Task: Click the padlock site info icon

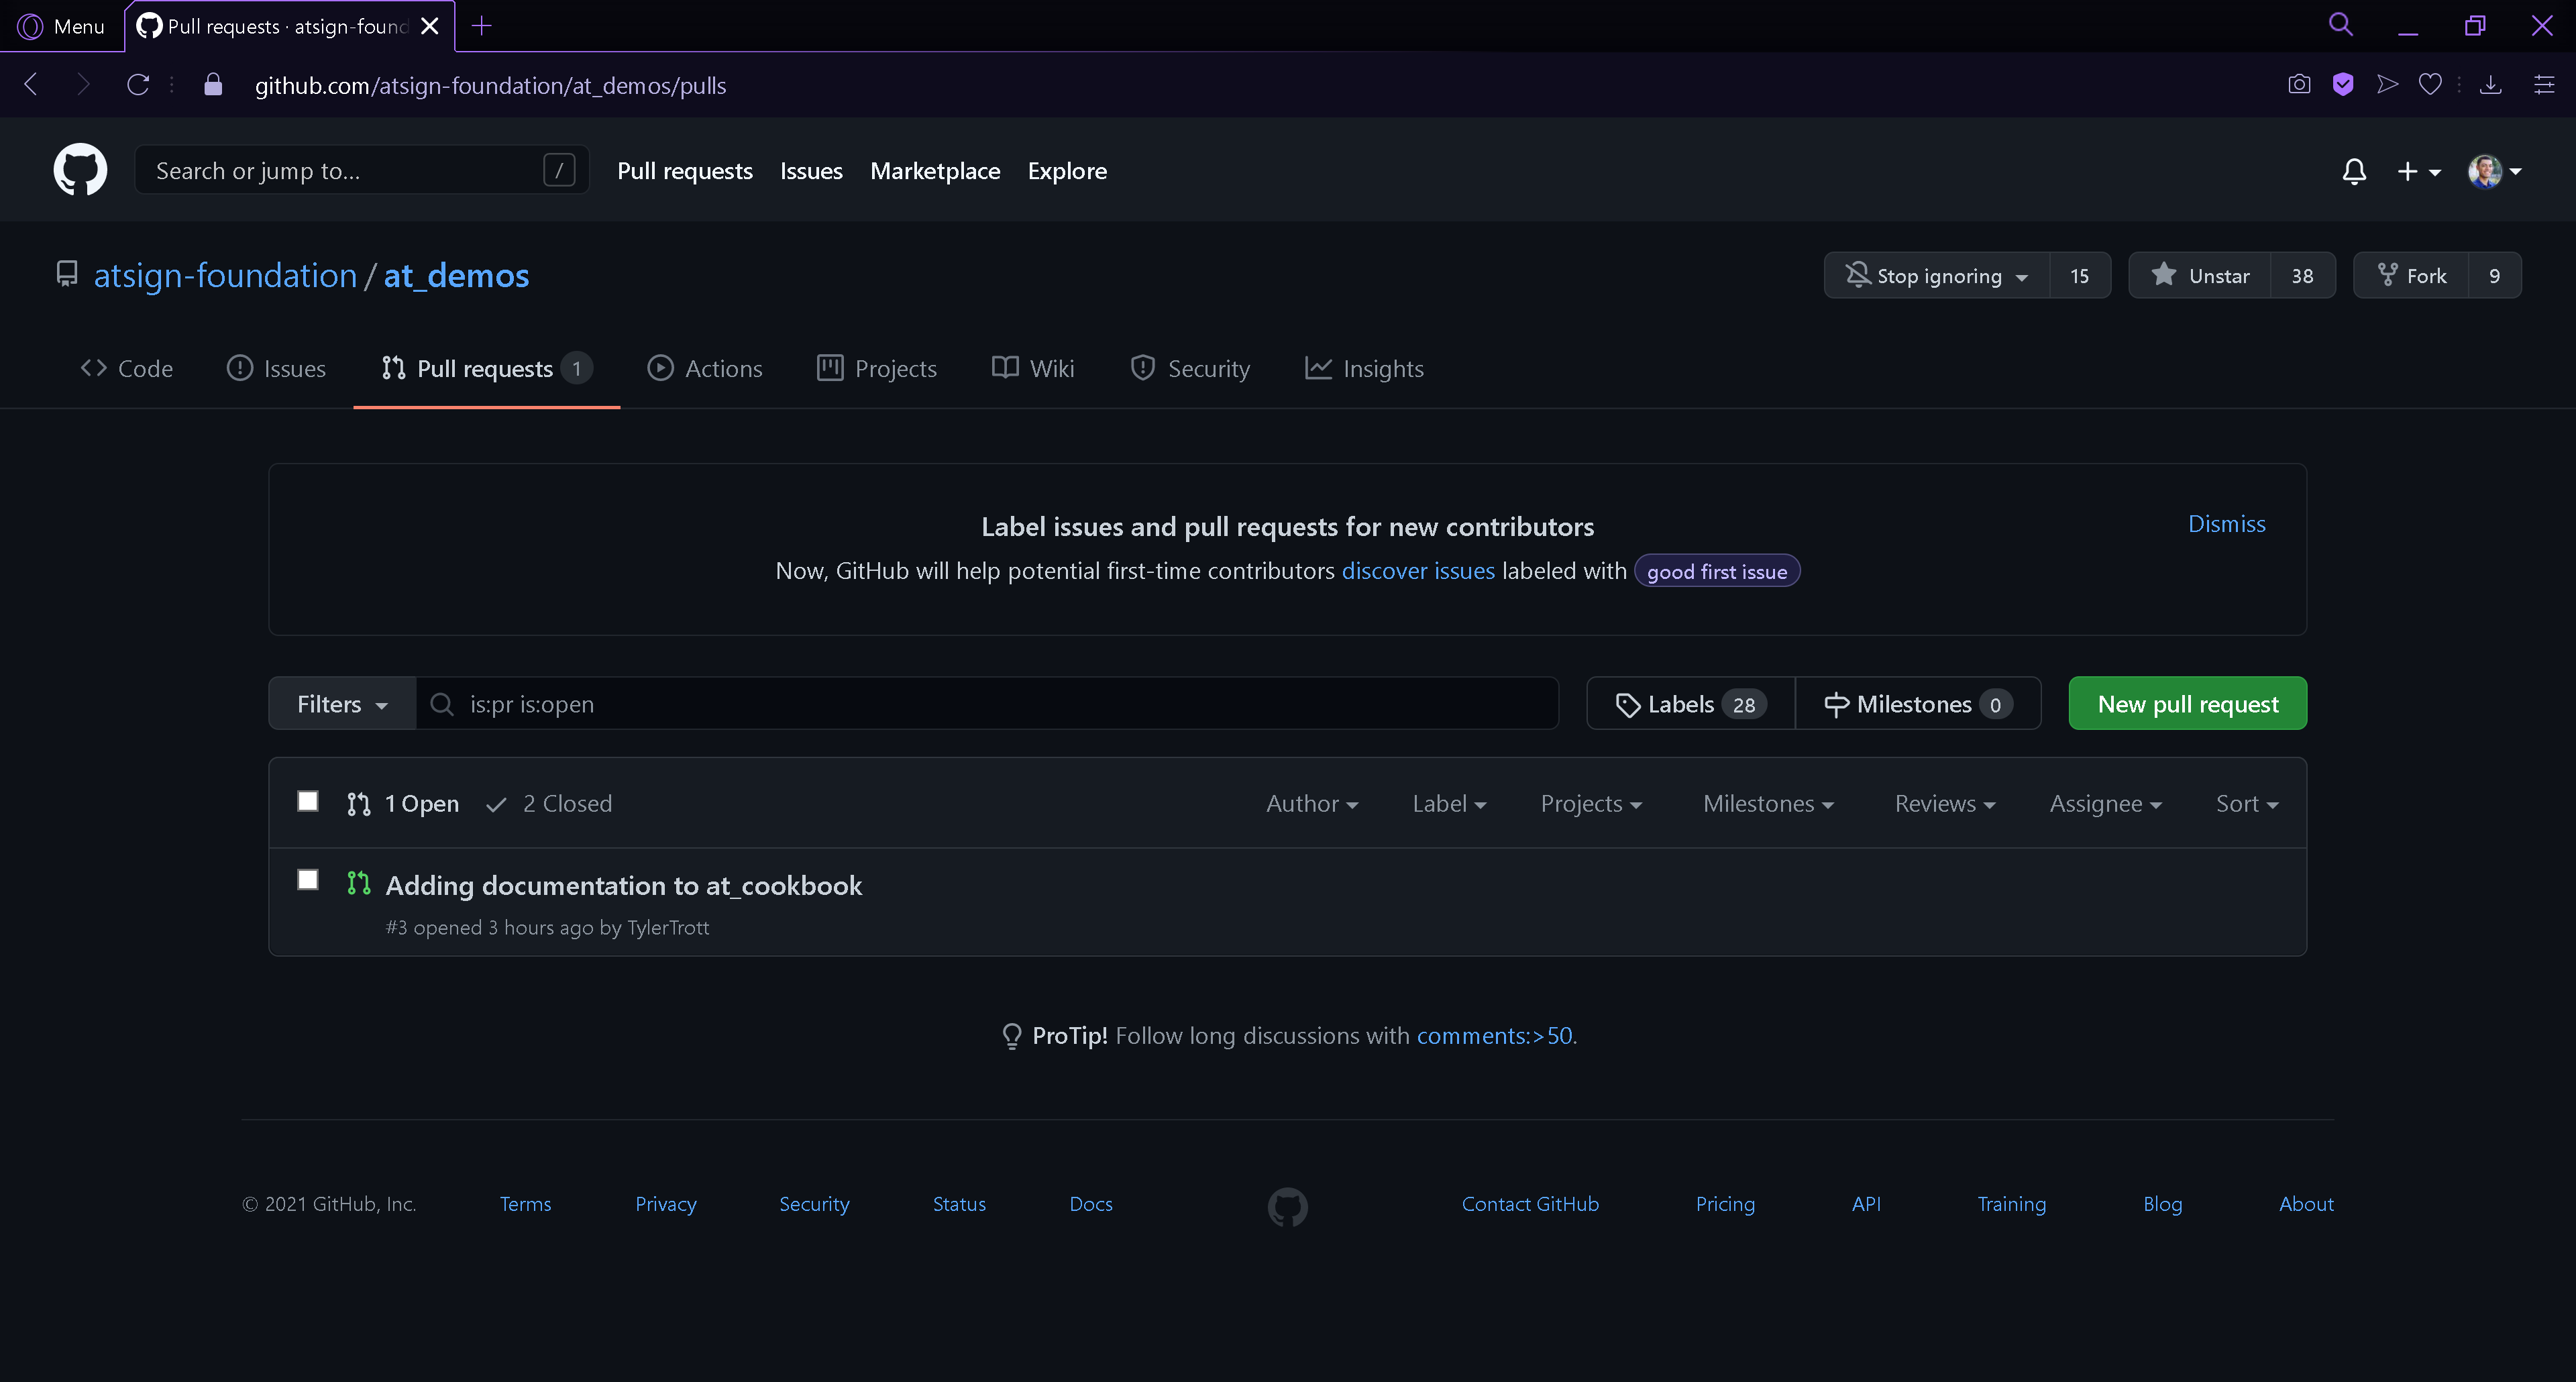Action: coord(212,85)
